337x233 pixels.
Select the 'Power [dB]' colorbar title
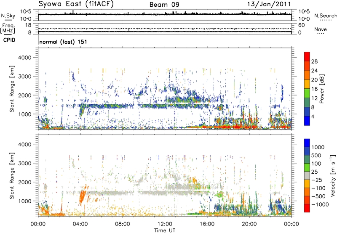tap(322, 89)
